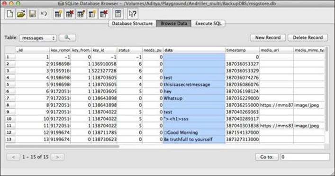Click the vertical scrollbar of the table
The image size is (335, 176).
(x=326, y=89)
